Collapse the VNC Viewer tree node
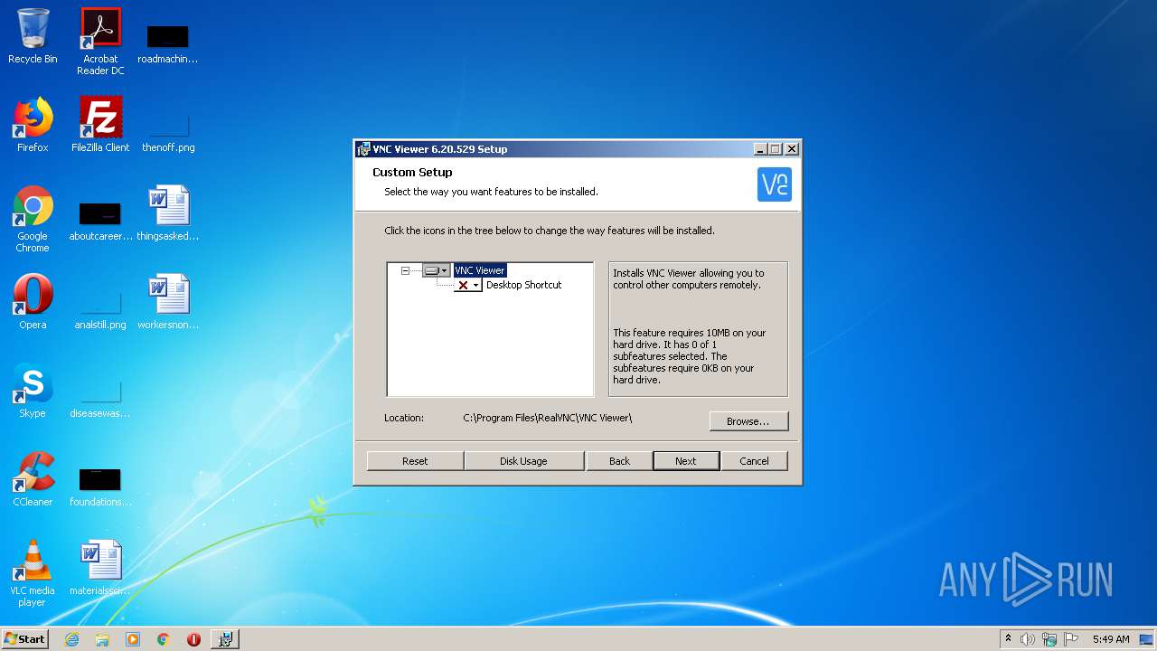The height and width of the screenshot is (651, 1157). [x=406, y=270]
